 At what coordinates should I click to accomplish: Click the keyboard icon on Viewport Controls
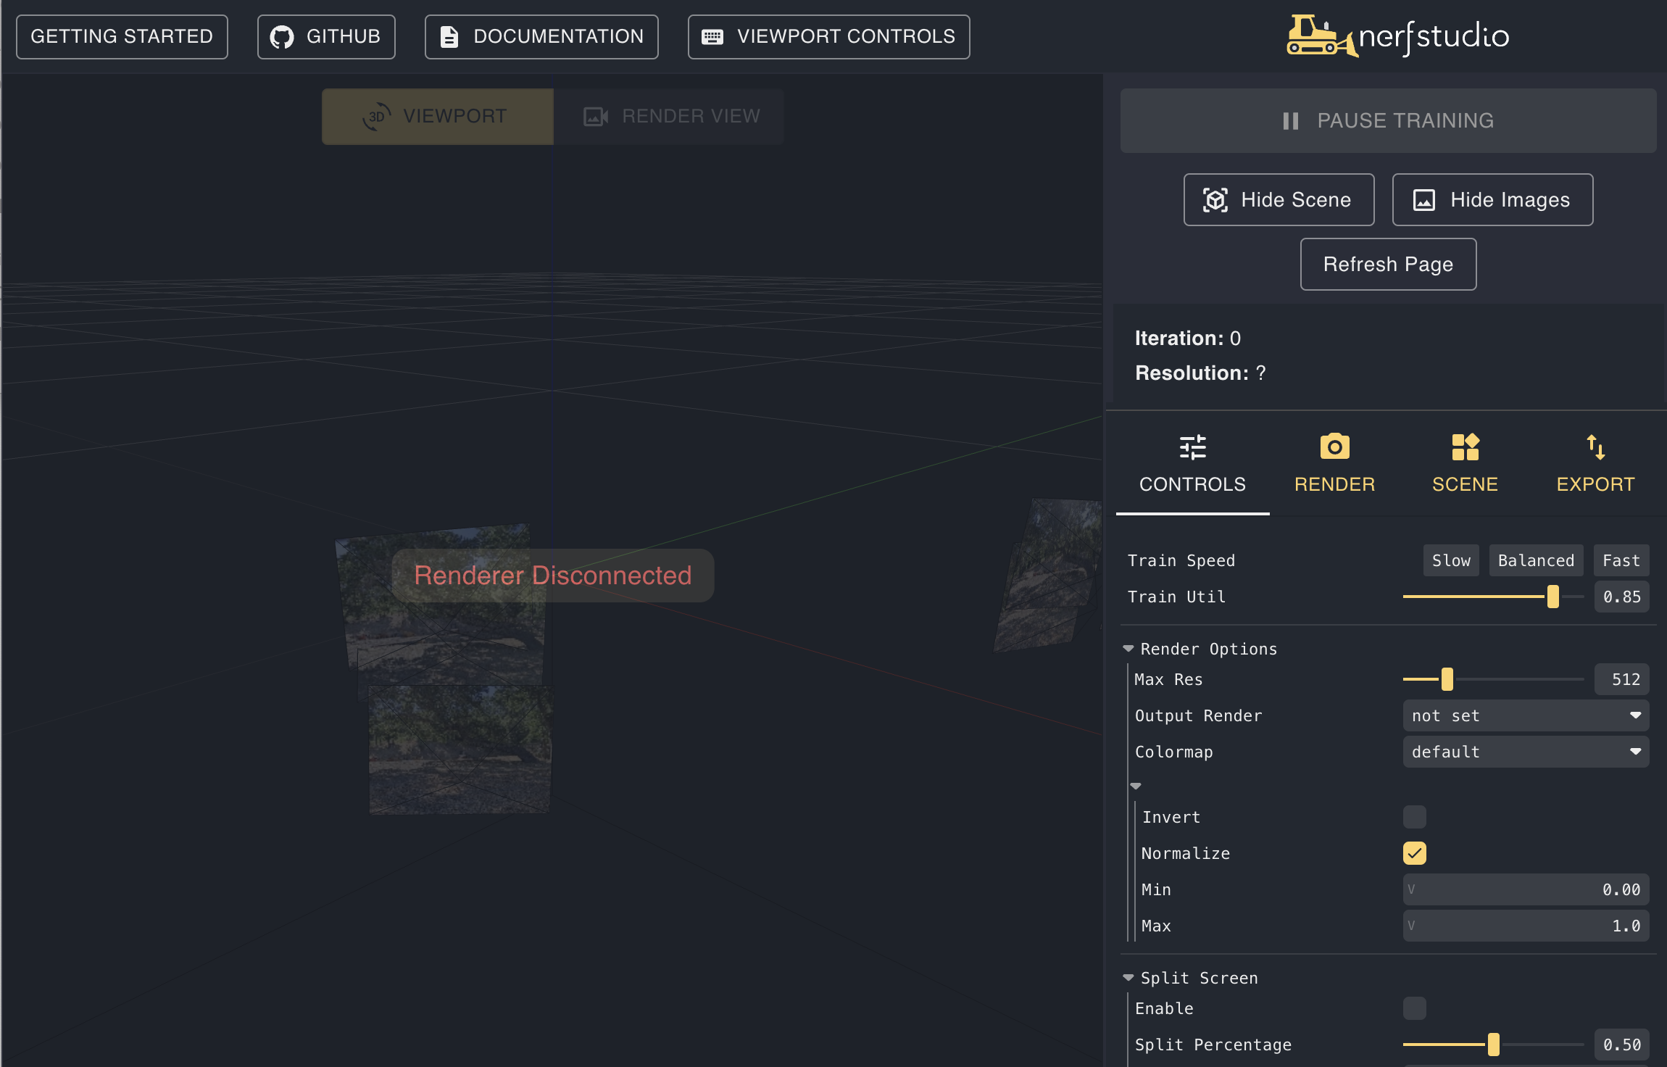coord(713,36)
